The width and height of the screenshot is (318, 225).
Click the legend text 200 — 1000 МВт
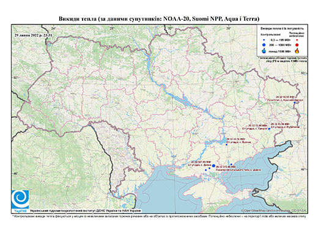tap(279, 45)
